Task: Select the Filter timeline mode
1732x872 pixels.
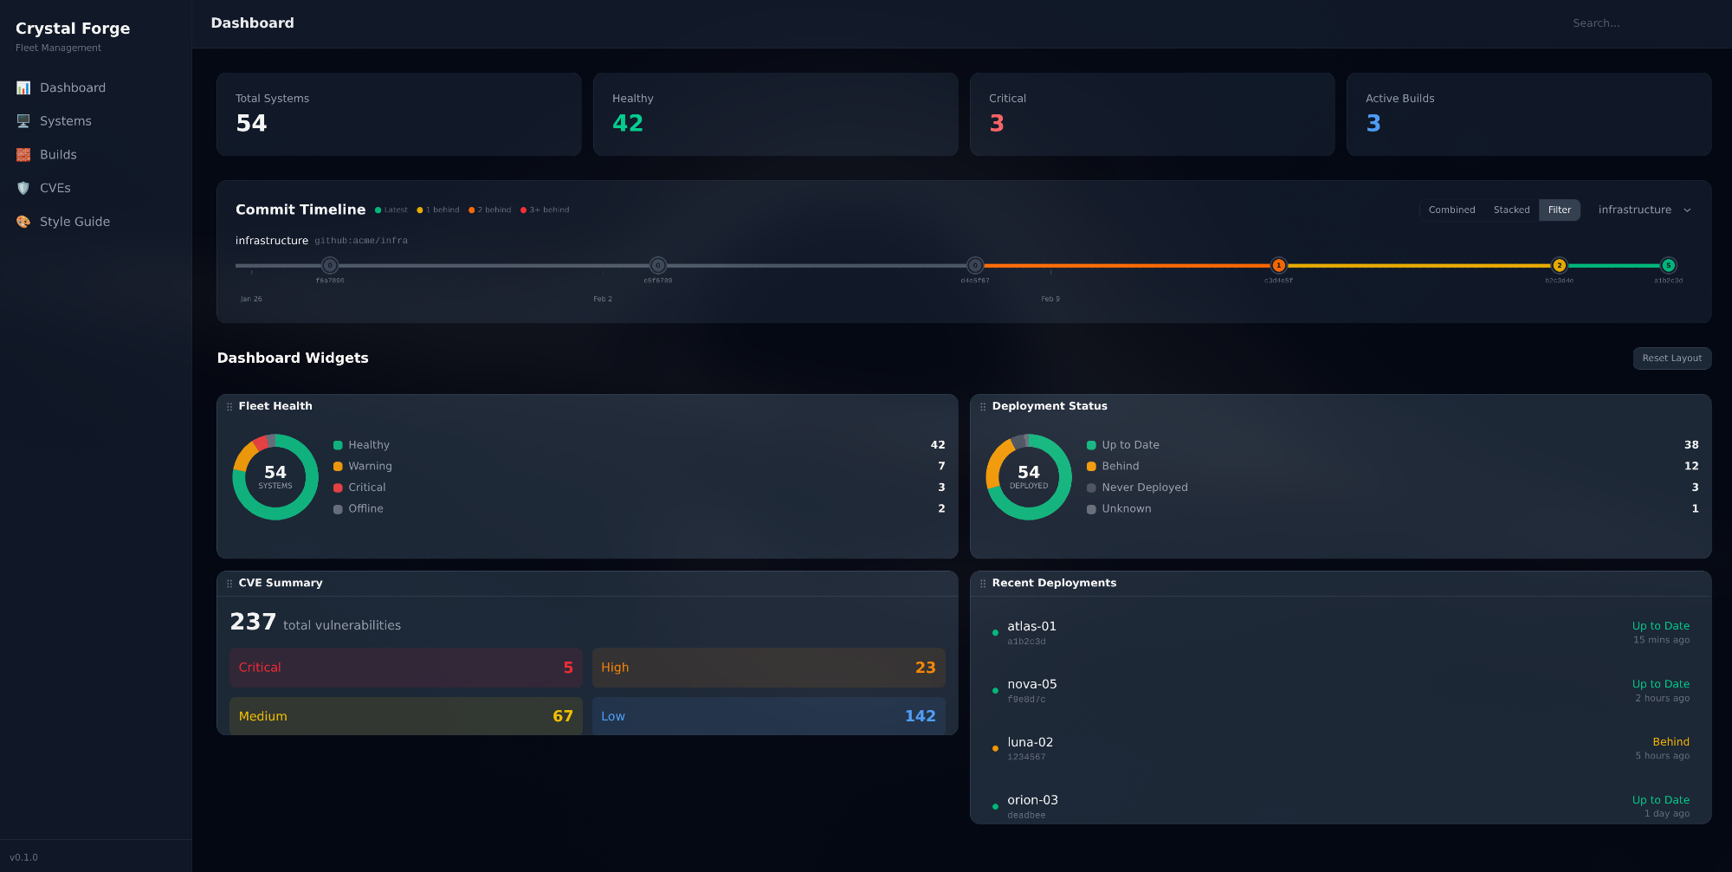Action: [1559, 210]
